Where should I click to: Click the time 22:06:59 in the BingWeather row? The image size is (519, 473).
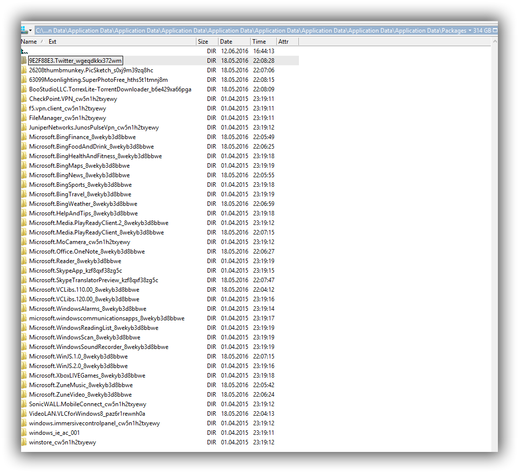[264, 204]
